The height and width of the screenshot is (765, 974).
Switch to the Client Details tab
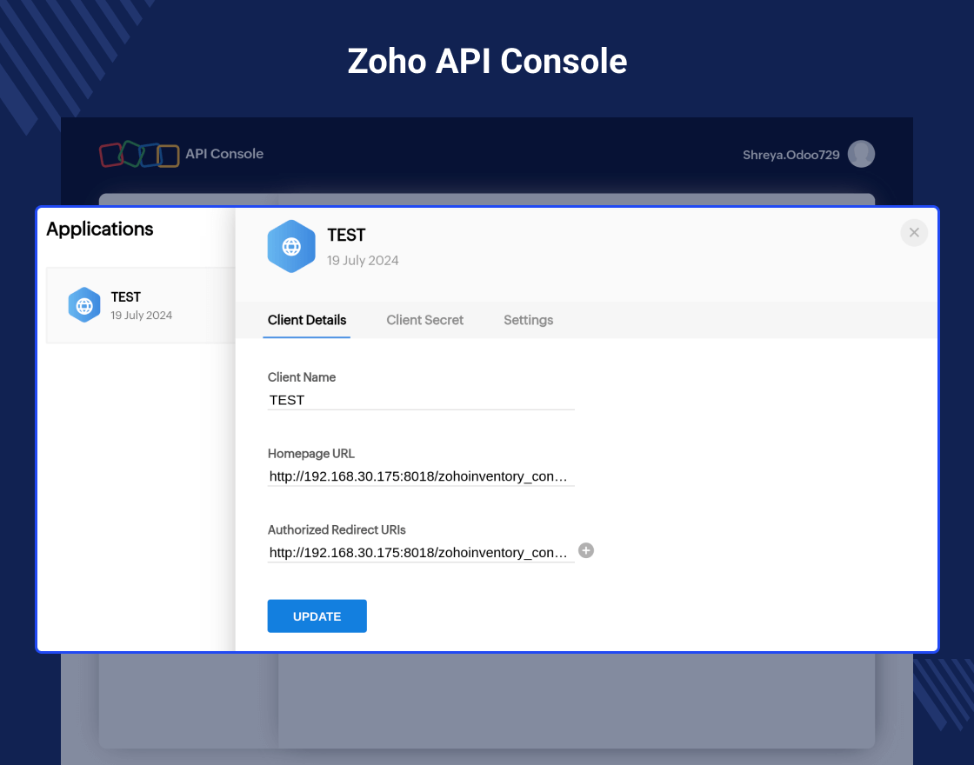[x=307, y=321]
